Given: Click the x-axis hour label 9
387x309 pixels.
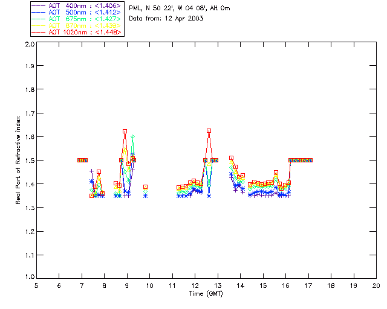Looking at the screenshot, I should 127,285.
